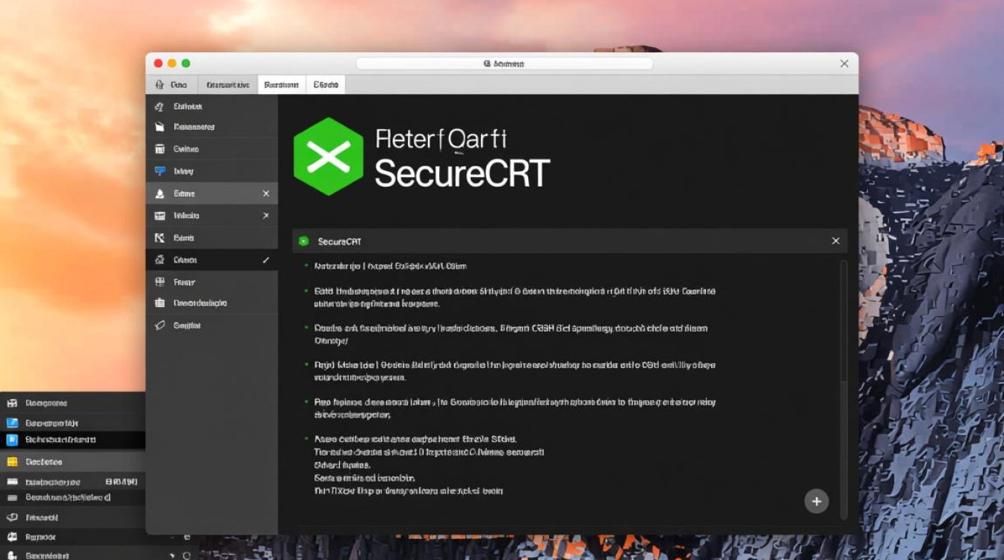Image resolution: width=1004 pixels, height=560 pixels.
Task: Open the first tab with the leading icon
Action: pyautogui.click(x=172, y=85)
